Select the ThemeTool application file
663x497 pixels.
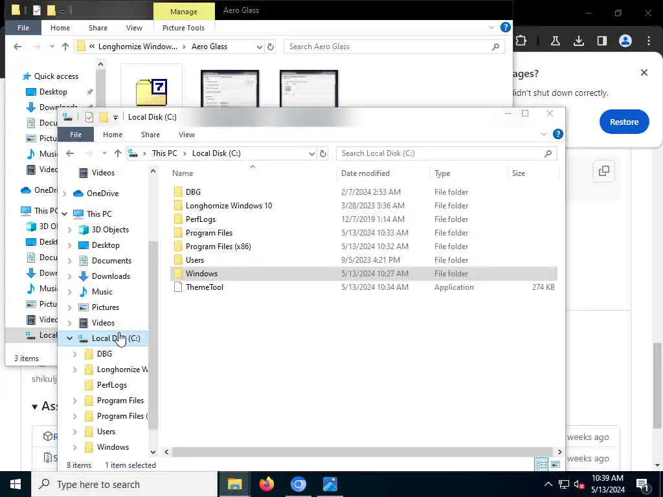tap(364, 287)
